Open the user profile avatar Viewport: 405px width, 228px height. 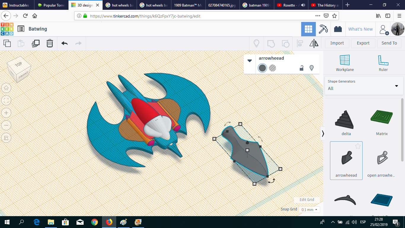(397, 29)
